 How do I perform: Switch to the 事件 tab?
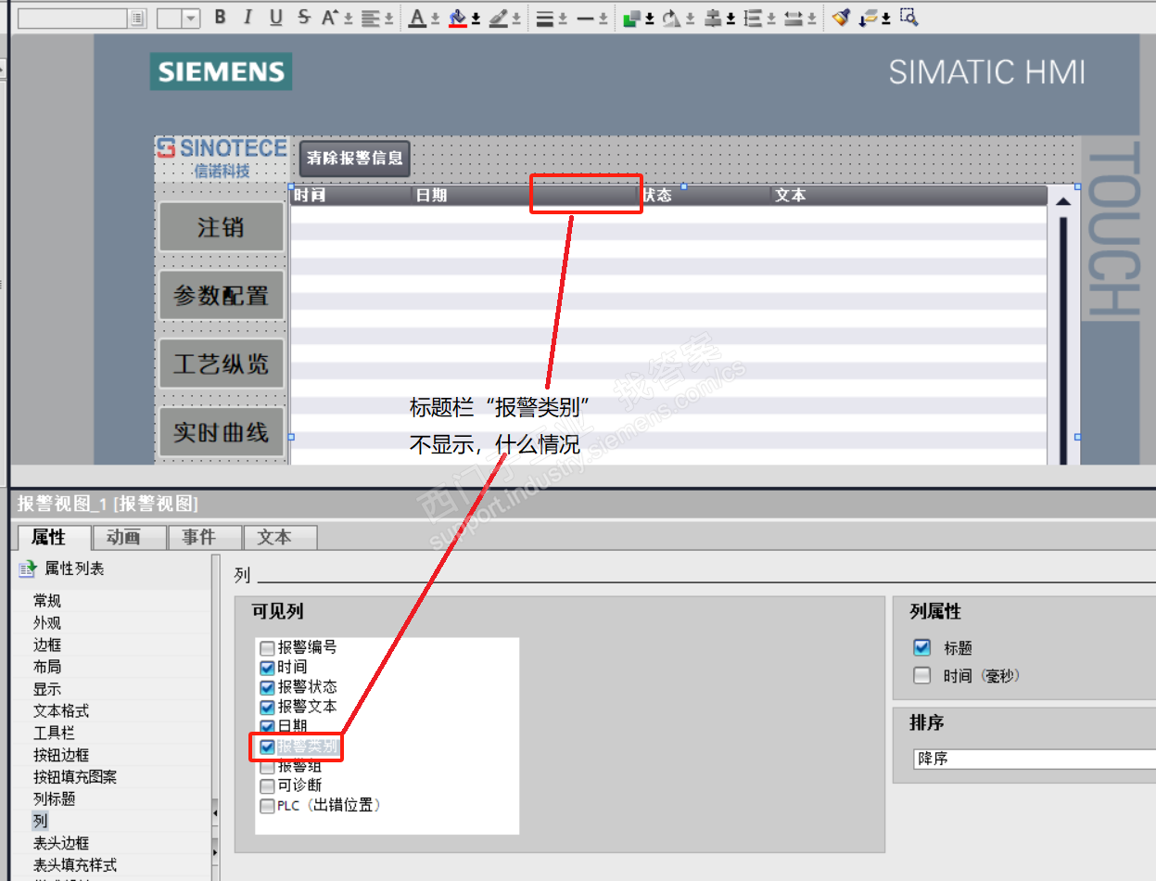point(205,537)
